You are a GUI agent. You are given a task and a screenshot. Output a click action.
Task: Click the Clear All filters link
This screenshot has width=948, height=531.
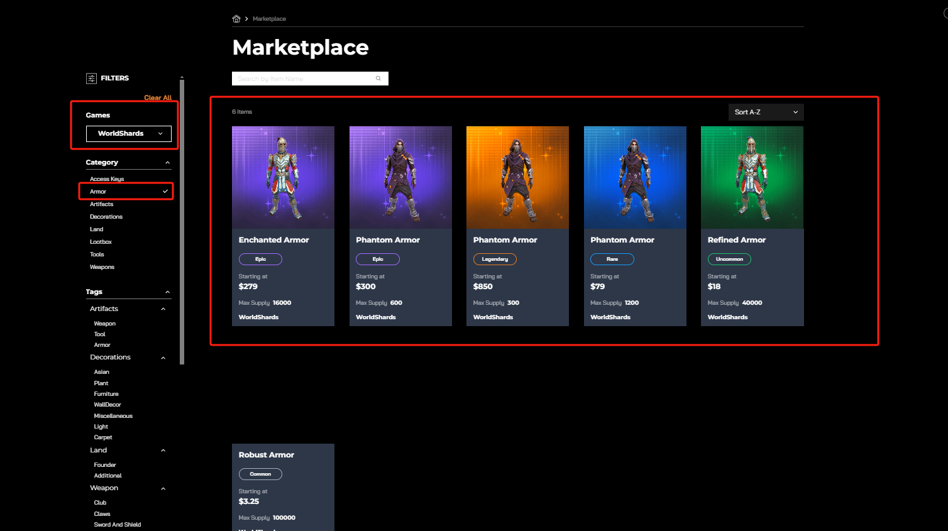pyautogui.click(x=158, y=97)
